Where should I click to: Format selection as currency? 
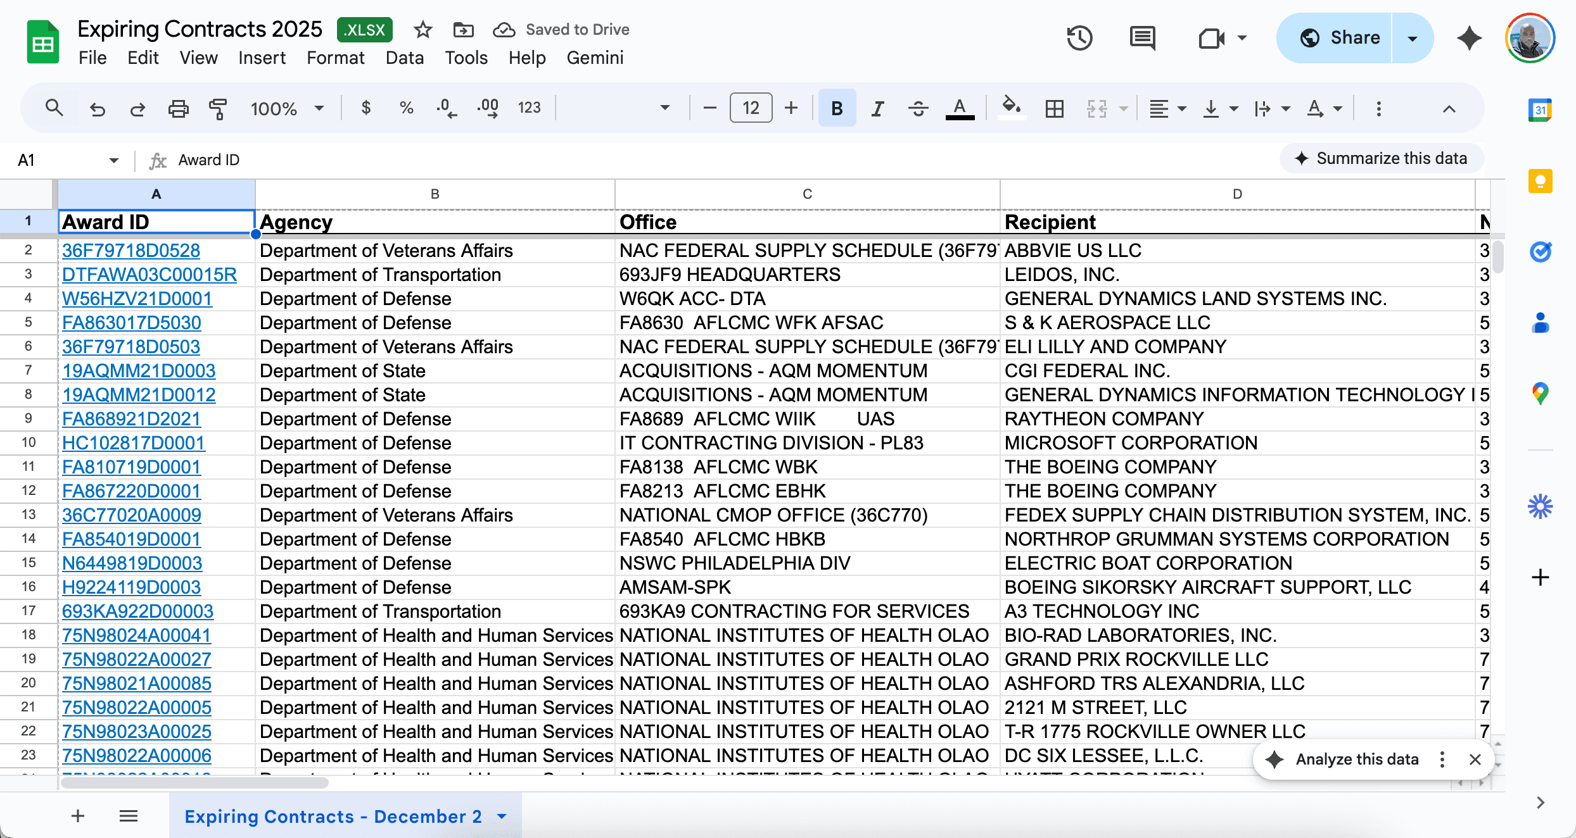pos(367,108)
